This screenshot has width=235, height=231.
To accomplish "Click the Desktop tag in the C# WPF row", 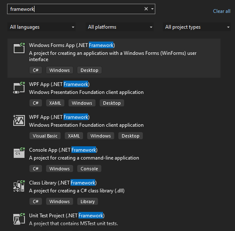I will click(112, 103).
